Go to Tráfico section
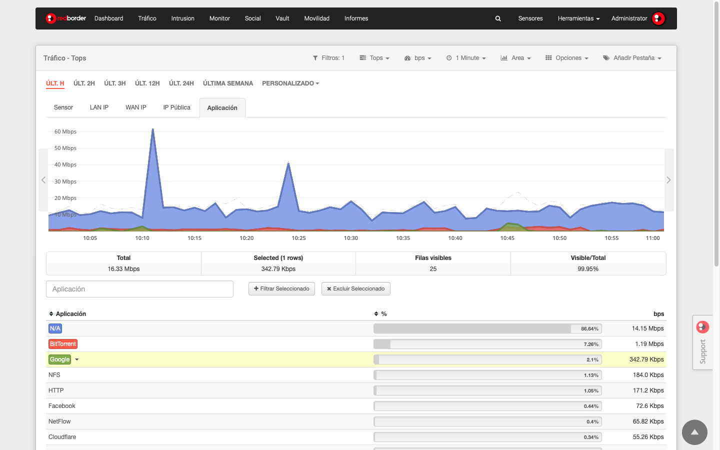 pos(147,18)
